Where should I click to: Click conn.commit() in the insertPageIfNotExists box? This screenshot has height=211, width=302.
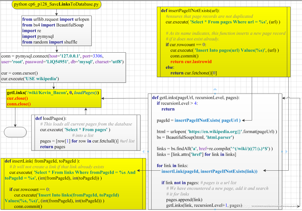(184, 56)
